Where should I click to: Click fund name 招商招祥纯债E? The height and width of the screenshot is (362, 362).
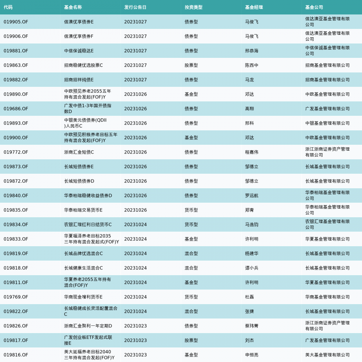[79, 80]
